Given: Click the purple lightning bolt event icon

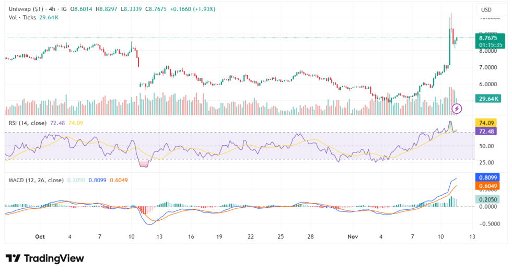Looking at the screenshot, I should (457, 109).
